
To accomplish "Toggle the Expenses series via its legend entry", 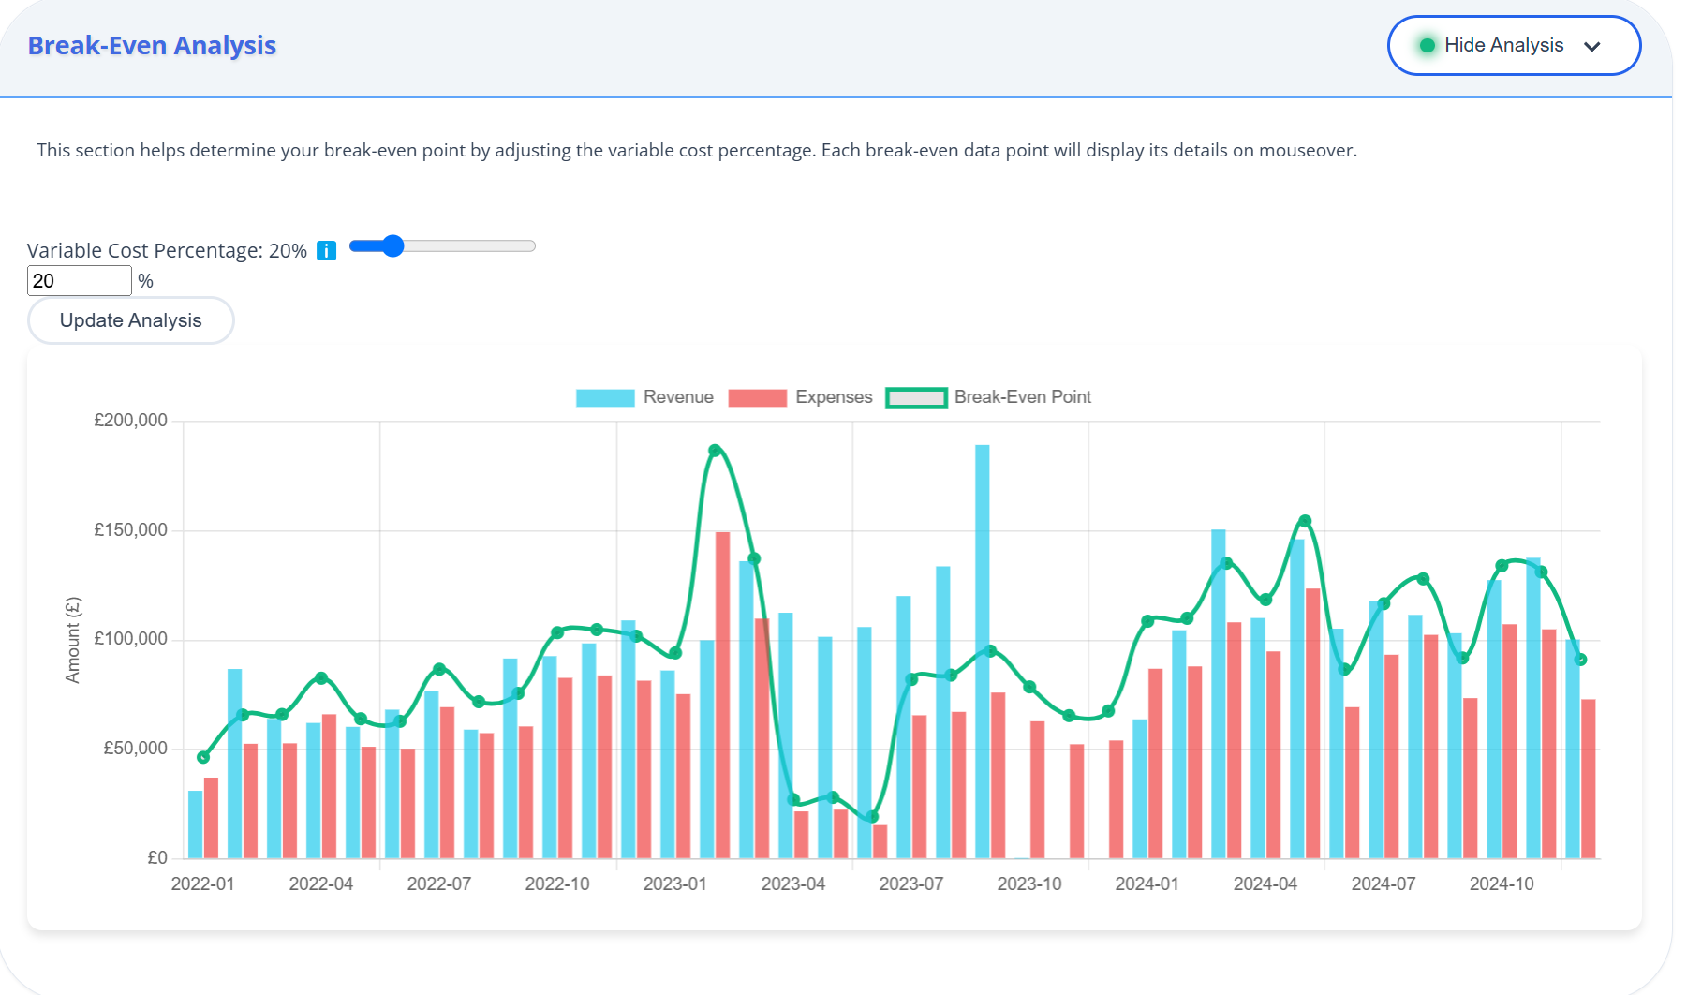I will [833, 396].
